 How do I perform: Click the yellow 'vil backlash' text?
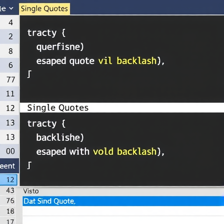(127, 61)
